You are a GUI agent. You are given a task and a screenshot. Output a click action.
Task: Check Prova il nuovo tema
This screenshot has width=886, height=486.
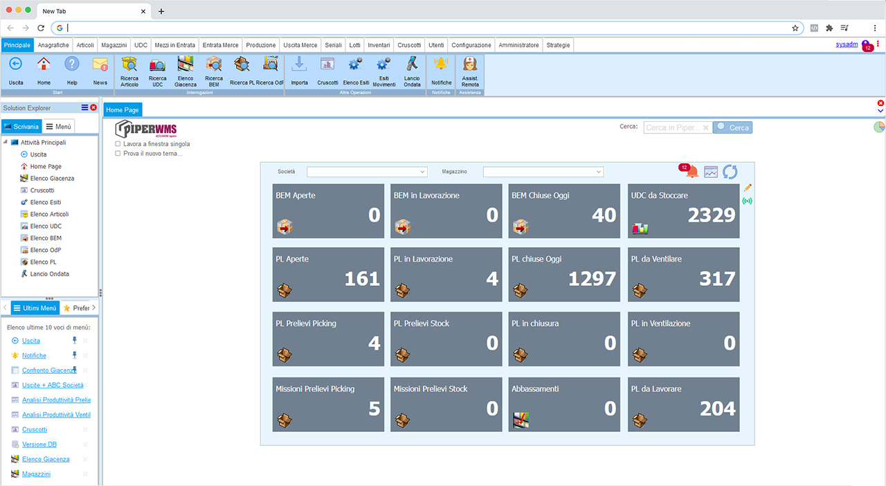click(x=118, y=154)
